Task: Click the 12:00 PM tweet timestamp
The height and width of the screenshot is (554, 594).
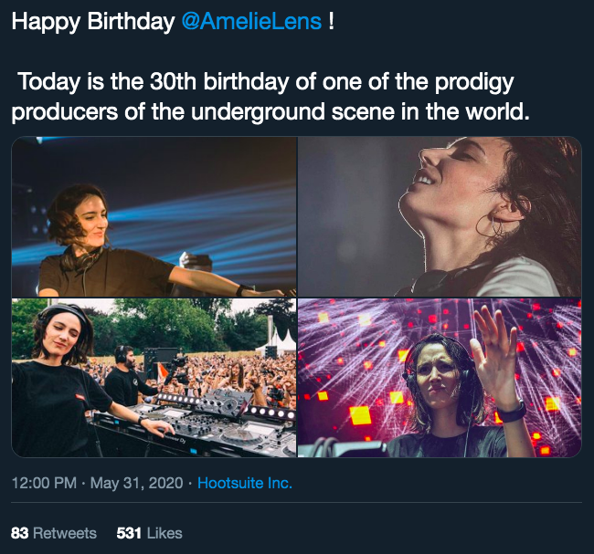Action: coord(43,483)
